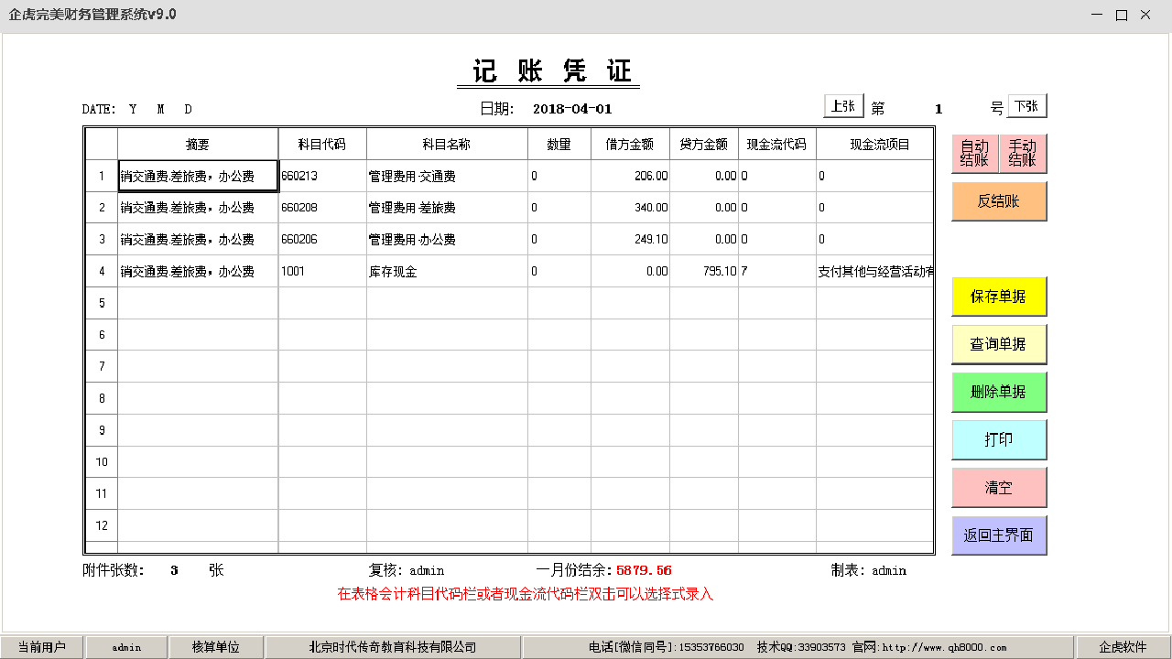Click the 删除单据 (Delete Voucher) button
Screen dimensions: 1172x659
coord(999,392)
